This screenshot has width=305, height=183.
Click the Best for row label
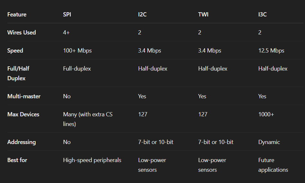tap(17, 160)
